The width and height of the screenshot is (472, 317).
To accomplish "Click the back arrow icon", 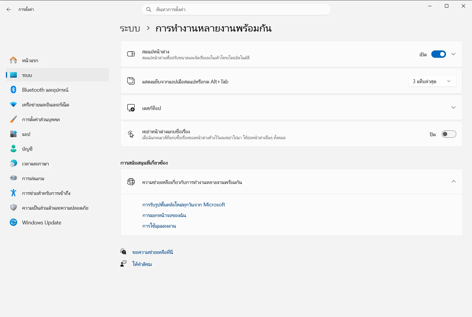I will point(9,9).
